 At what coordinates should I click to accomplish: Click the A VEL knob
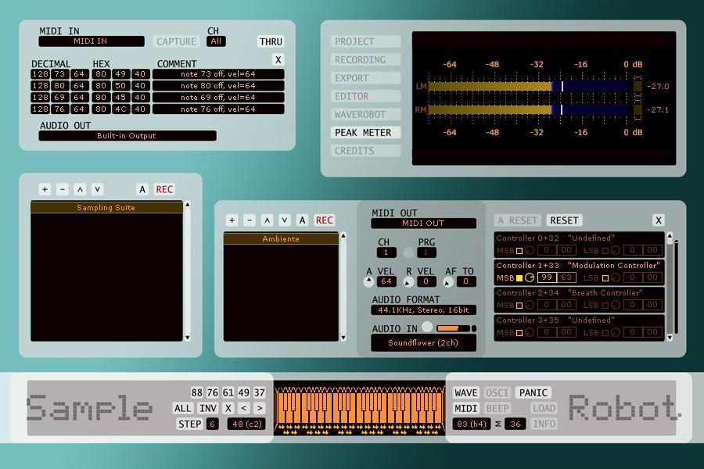370,281
